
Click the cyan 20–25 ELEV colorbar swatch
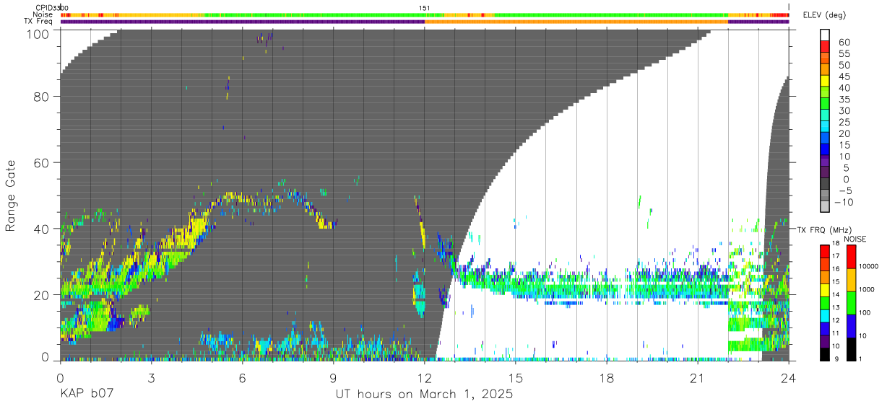pos(826,128)
